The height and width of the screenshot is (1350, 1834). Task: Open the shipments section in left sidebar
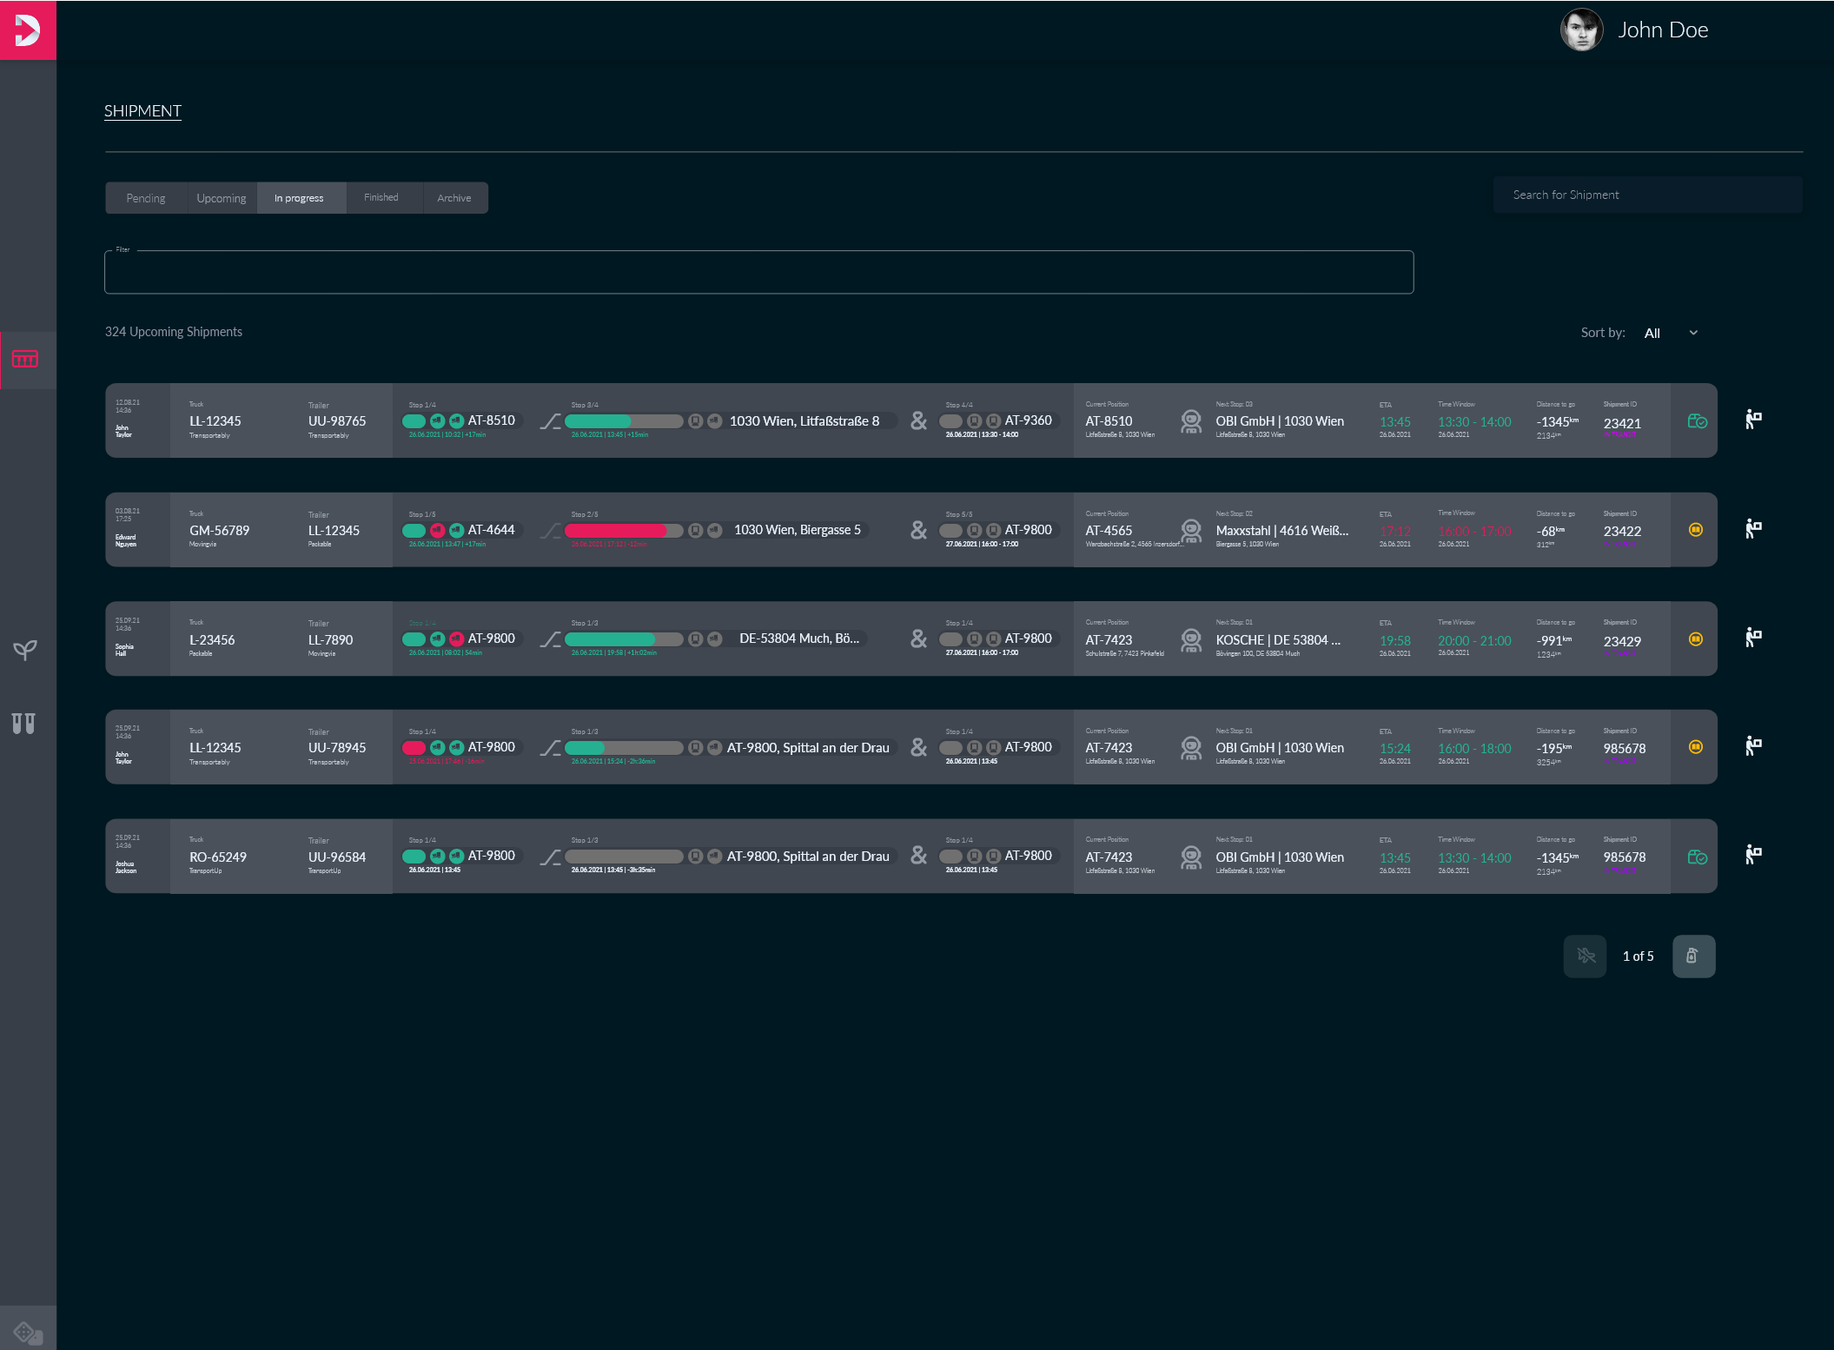25,359
